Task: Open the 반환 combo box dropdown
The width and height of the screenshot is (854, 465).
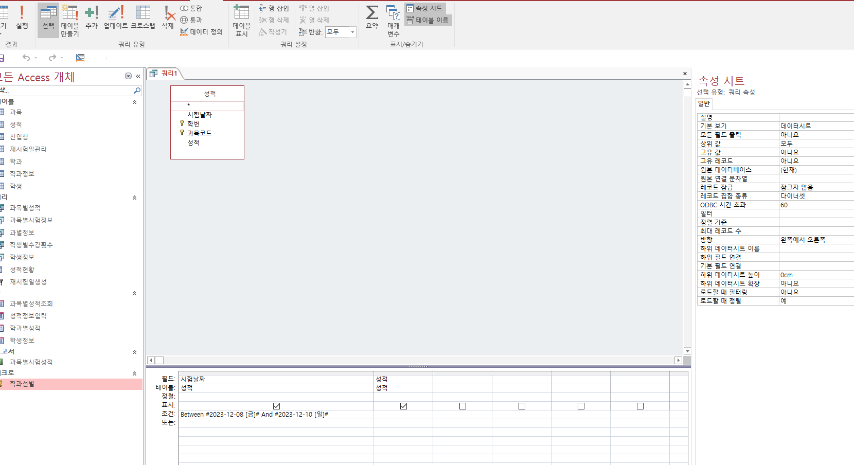Action: click(352, 32)
